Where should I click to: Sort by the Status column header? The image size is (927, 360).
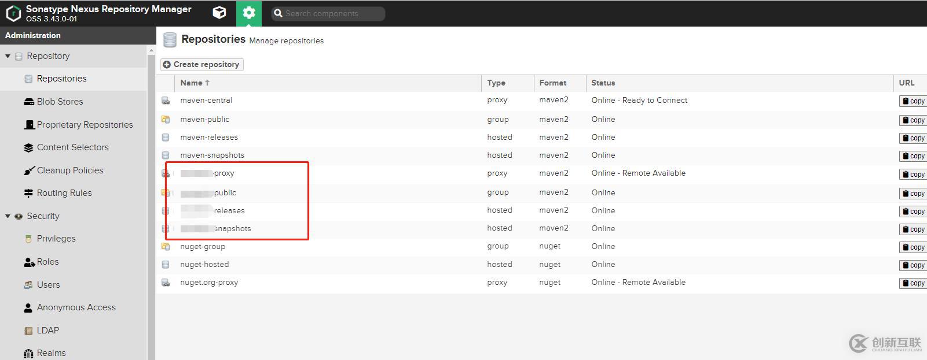(x=739, y=83)
